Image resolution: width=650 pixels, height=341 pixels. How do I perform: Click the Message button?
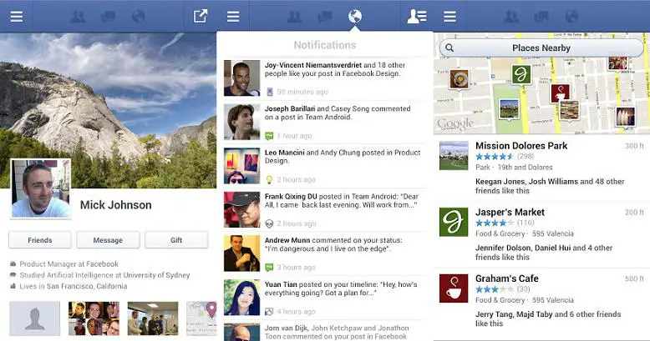[x=108, y=240]
